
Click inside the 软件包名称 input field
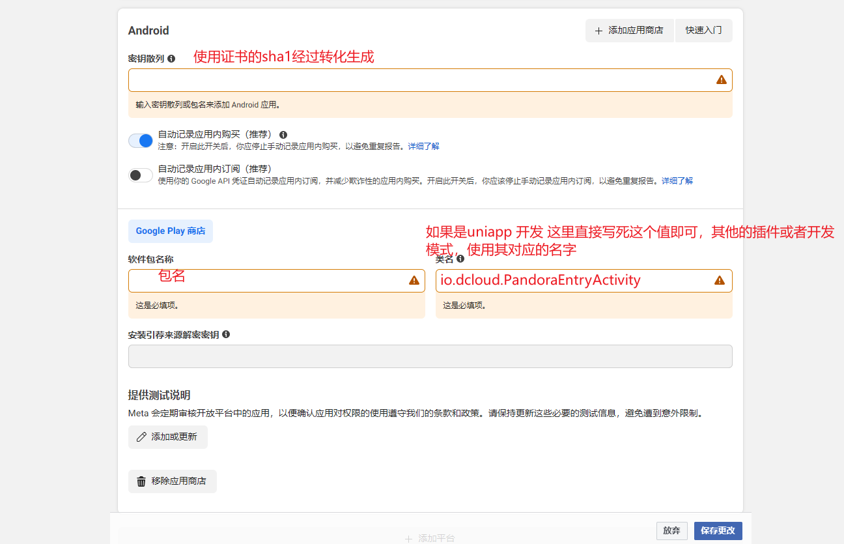(x=274, y=280)
